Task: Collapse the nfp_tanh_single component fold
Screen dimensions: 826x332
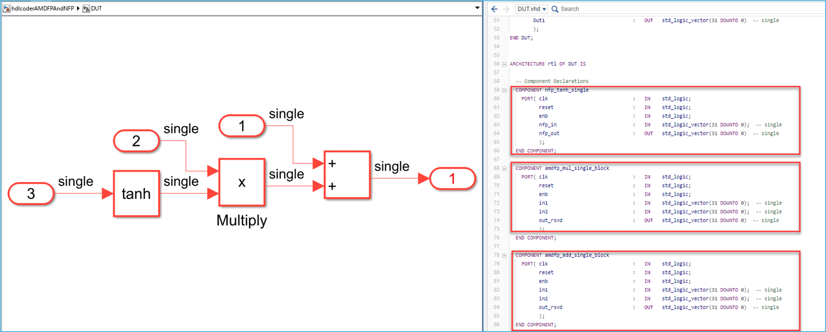Action: 504,90
